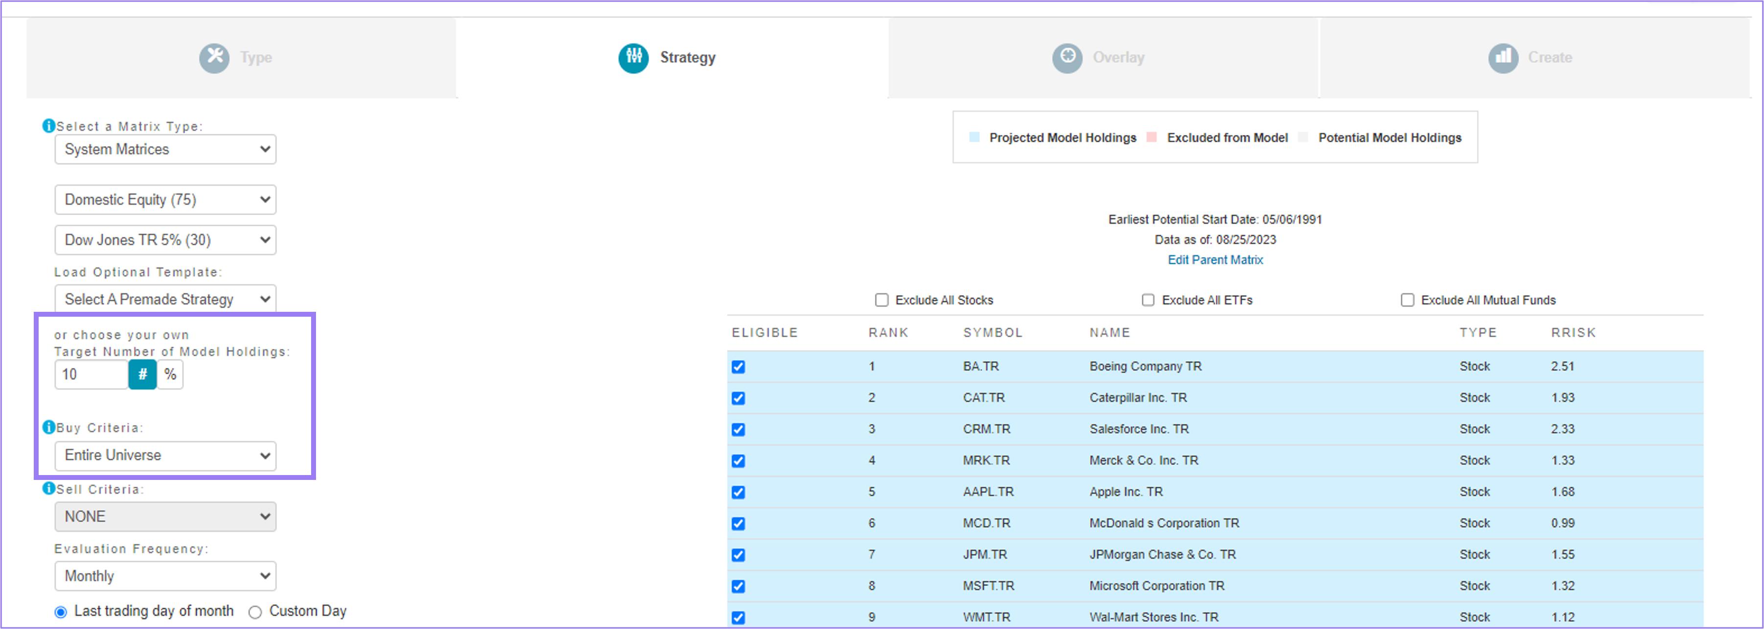Click info icon beside Select a Matrix Type
The height and width of the screenshot is (629, 1764).
pos(48,126)
